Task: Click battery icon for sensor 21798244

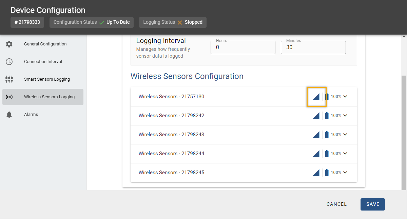Action: [327, 154]
